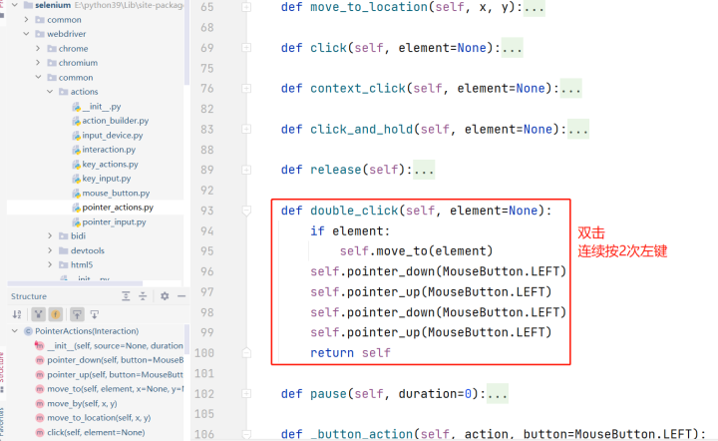718x441 pixels.
Task: Expand all nodes in Structure panel
Action: [x=126, y=296]
